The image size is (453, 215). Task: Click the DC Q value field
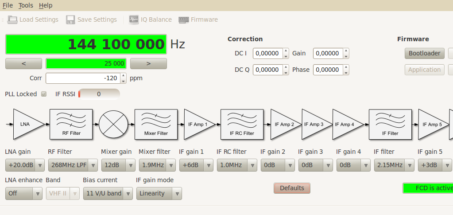click(x=268, y=70)
